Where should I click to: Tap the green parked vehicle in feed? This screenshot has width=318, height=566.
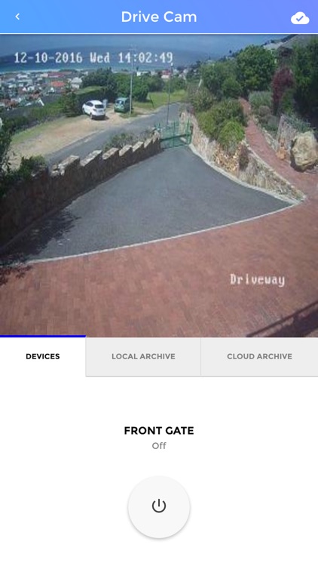[x=121, y=104]
